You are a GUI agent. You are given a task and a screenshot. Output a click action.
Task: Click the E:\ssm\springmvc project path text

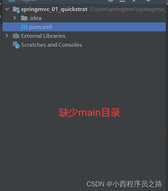tap(128, 9)
